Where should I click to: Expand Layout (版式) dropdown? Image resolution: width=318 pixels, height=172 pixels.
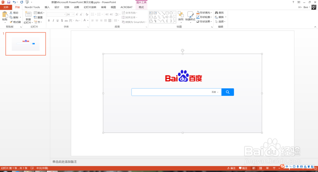click(39, 13)
